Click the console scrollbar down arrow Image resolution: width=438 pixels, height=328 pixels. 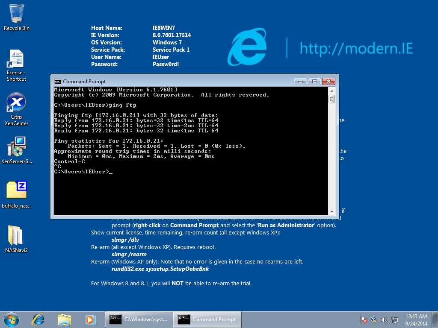point(332,212)
